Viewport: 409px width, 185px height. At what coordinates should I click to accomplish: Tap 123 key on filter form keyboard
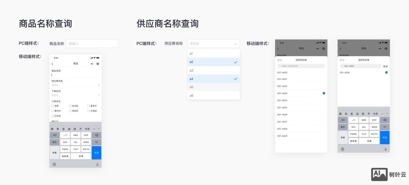pos(54,135)
